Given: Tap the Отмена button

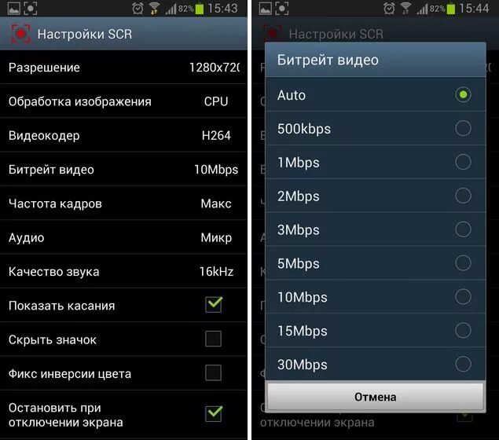Looking at the screenshot, I should [376, 397].
